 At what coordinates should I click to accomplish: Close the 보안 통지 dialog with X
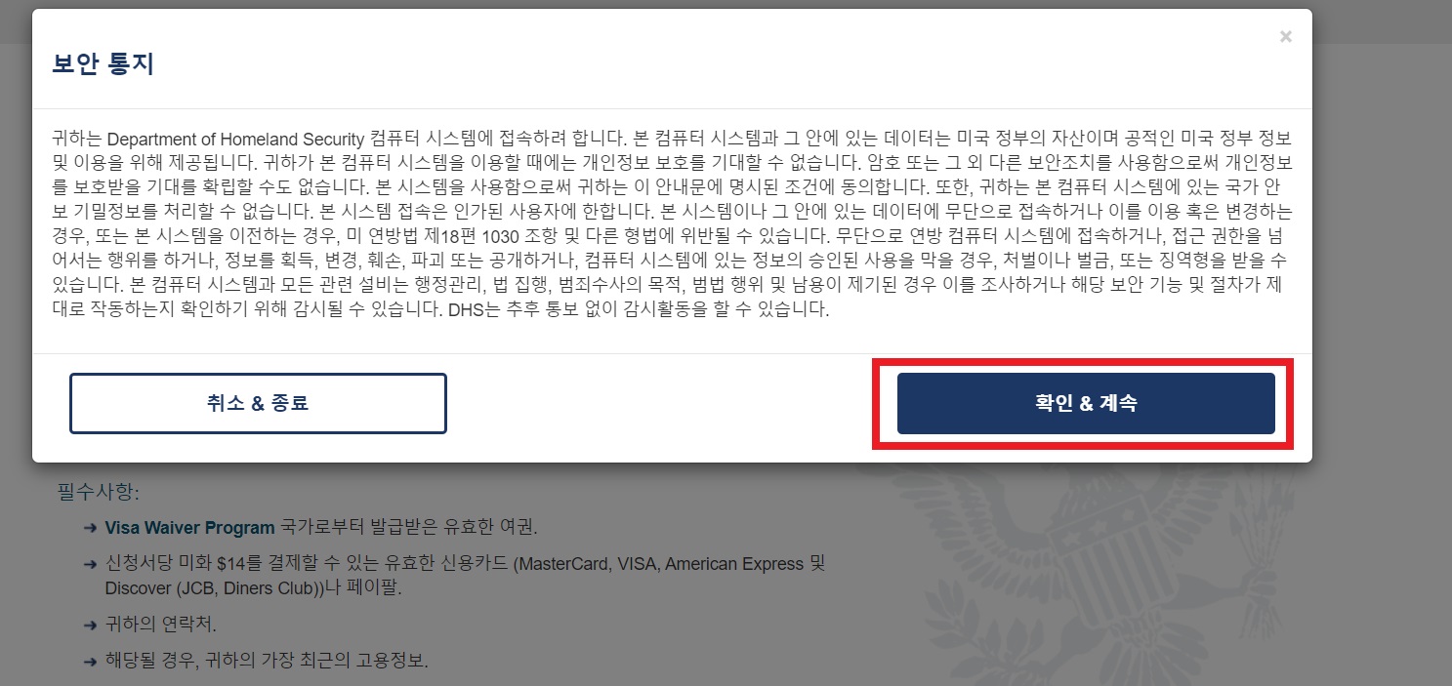1285,37
